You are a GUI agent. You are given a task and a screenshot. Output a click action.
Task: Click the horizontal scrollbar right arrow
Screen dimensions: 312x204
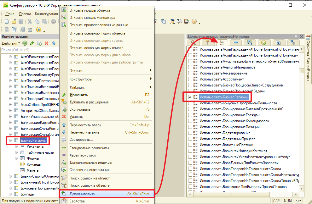click(x=296, y=194)
